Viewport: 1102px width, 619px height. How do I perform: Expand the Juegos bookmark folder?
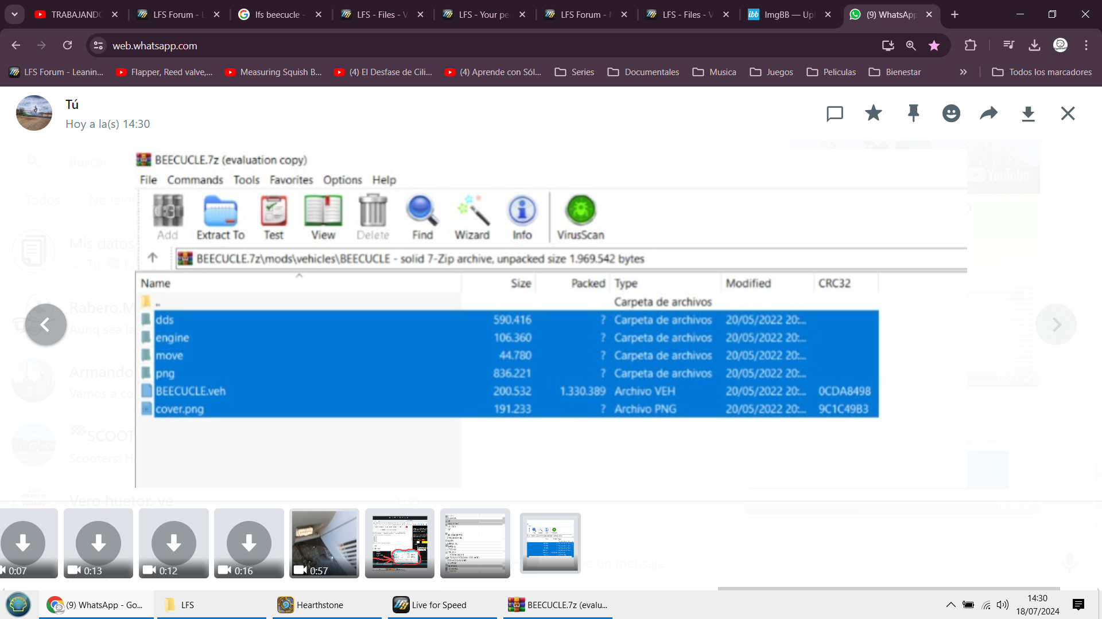click(x=771, y=72)
